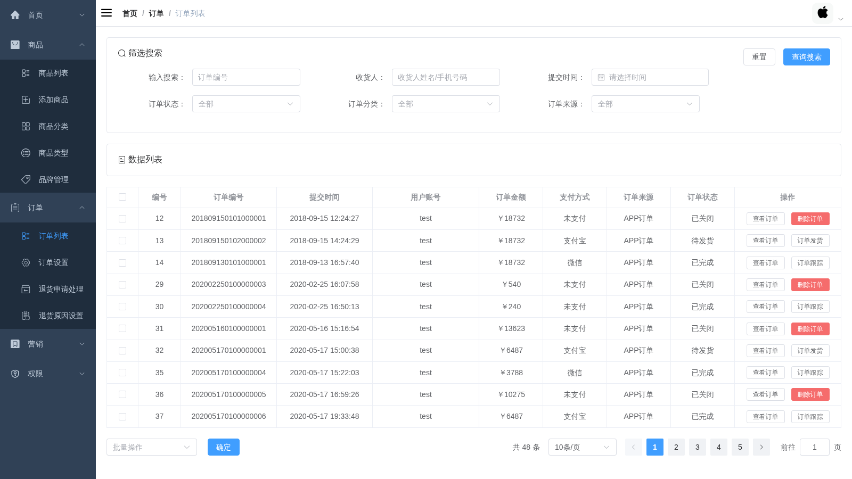Image resolution: width=852 pixels, height=479 pixels.
Task: Click calendar icon in 提交时间 field
Action: 601,77
